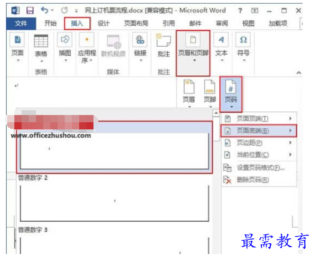Expand the 页面顶端 submenu arrow
This screenshot has width=314, height=260.
(291, 119)
